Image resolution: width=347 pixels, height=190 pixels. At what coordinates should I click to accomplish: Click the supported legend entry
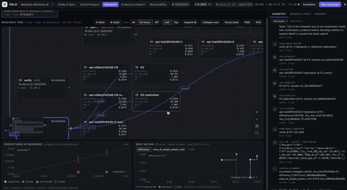12,181
